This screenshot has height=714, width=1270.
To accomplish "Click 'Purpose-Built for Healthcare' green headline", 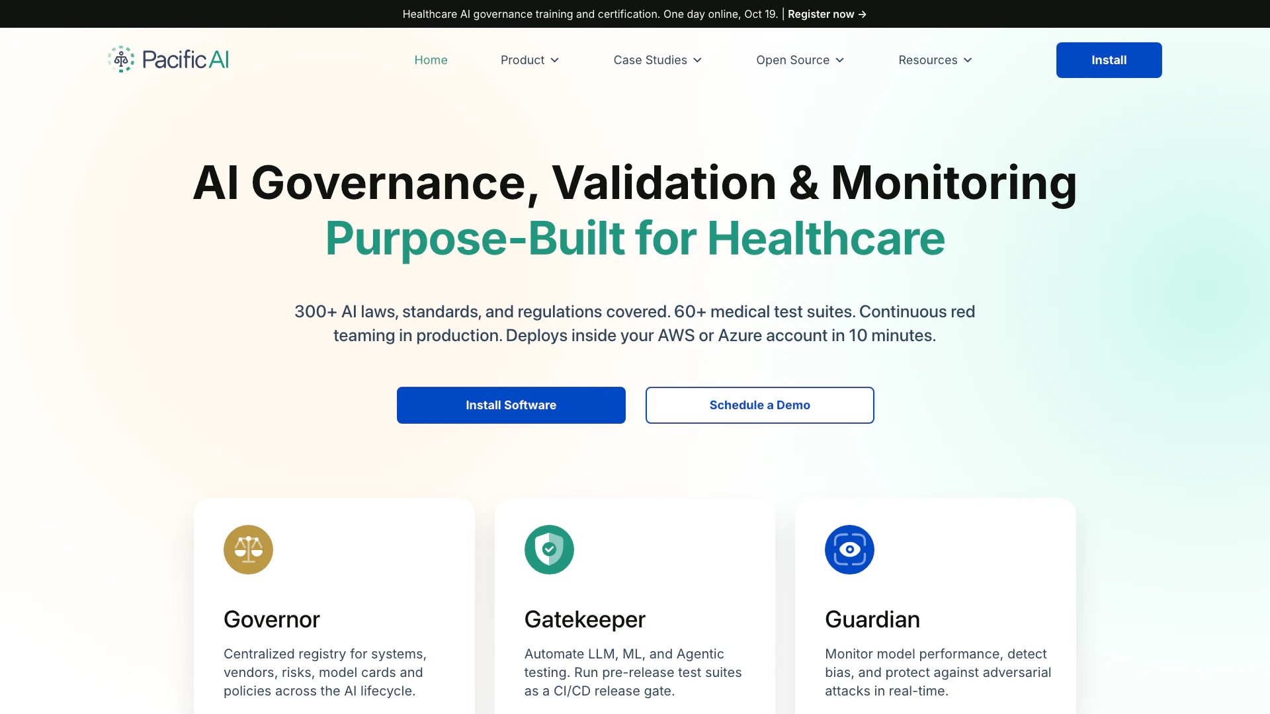I will [635, 238].
